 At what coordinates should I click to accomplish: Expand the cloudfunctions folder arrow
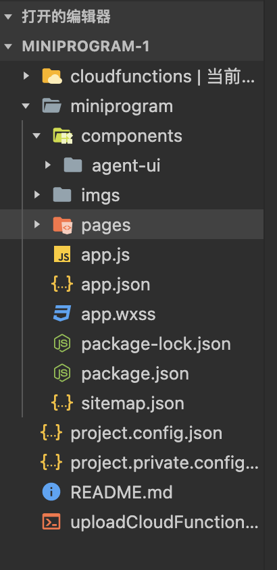coord(26,76)
